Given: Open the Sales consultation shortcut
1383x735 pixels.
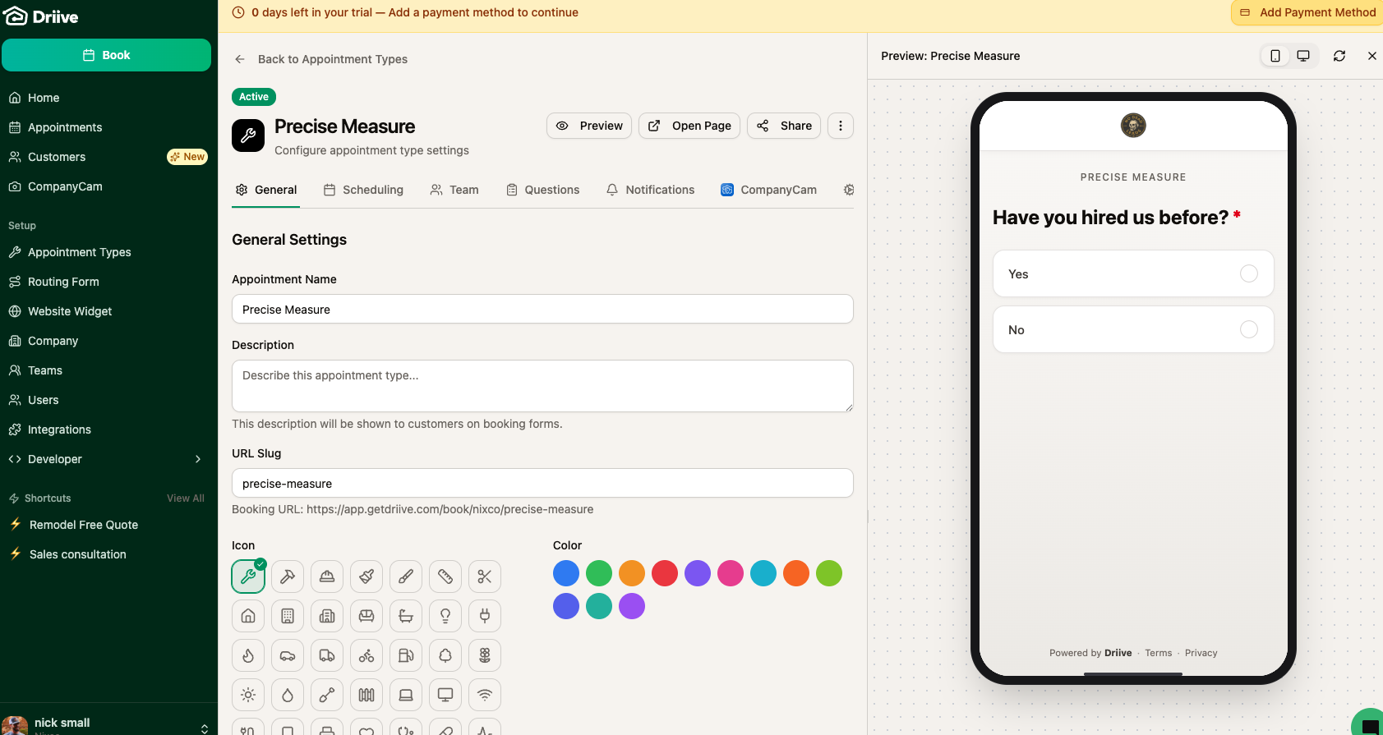Looking at the screenshot, I should click(108, 554).
